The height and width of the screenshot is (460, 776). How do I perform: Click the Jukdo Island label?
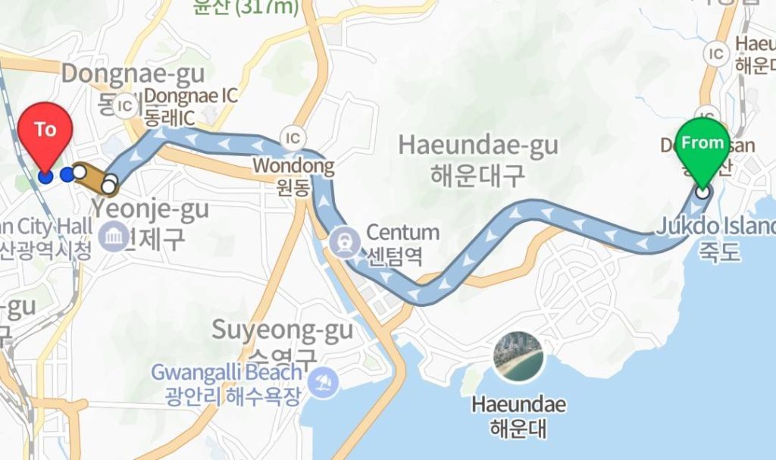click(715, 227)
